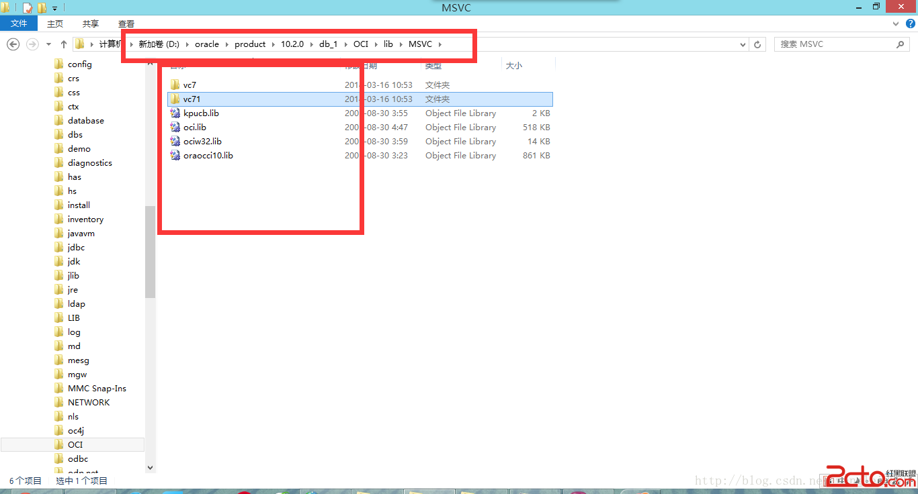Viewport: 918px width, 494px height.
Task: Sort by the 大小 column header
Action: coord(514,66)
